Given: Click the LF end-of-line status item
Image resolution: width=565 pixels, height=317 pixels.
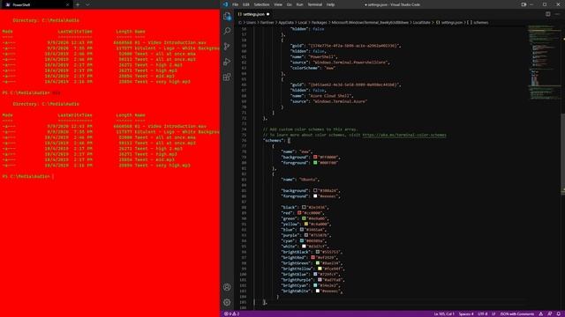Looking at the screenshot, I should point(493,313).
